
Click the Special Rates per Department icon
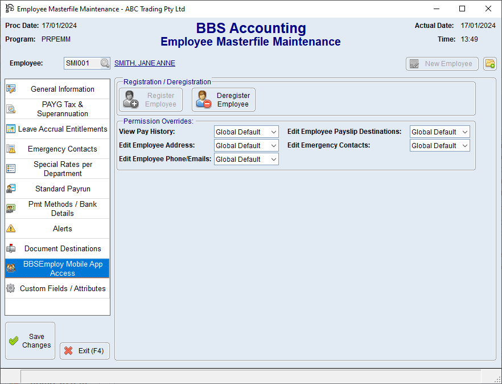coord(11,169)
